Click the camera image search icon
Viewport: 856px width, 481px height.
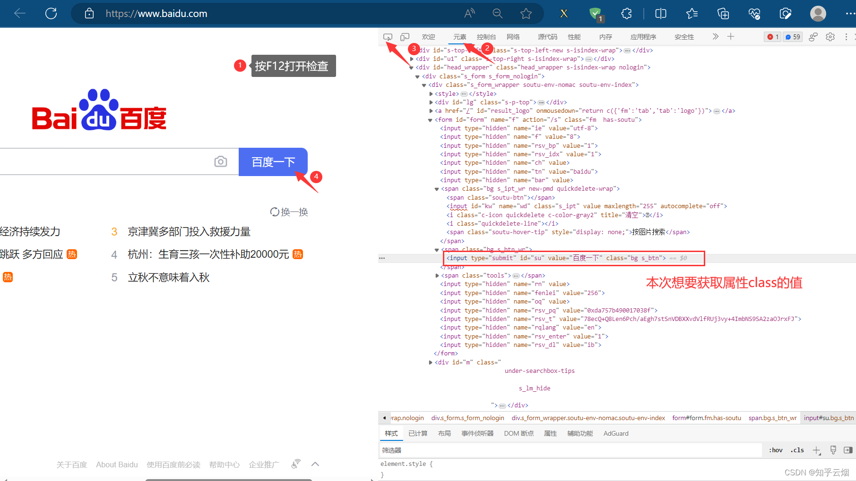[x=221, y=162]
